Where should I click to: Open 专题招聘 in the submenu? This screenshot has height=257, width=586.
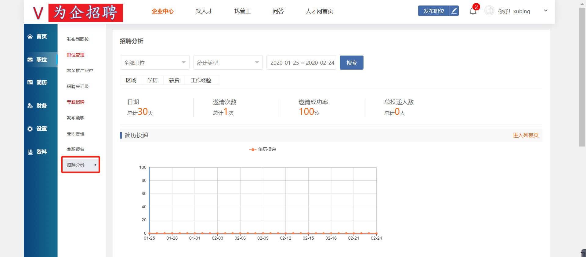click(x=75, y=102)
